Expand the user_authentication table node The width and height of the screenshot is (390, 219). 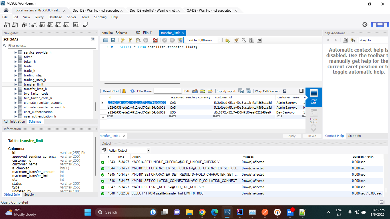[x=16, y=112]
